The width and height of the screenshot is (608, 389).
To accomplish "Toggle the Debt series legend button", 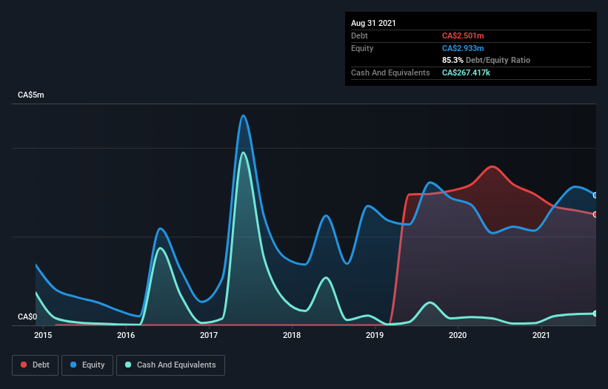I will tap(36, 365).
